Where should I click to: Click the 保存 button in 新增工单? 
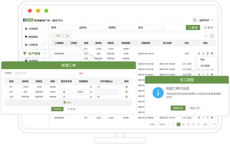[x=57, y=109]
